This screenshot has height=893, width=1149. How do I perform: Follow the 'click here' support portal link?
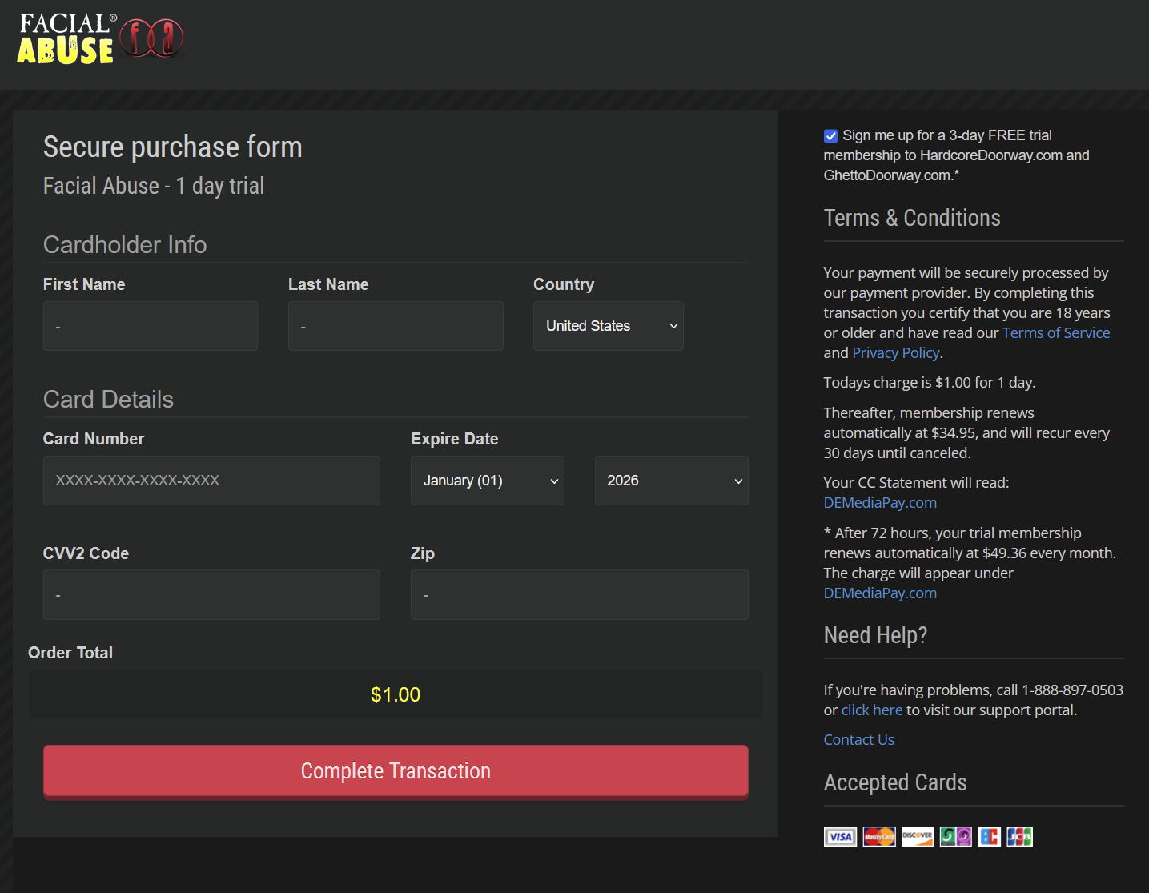(872, 710)
